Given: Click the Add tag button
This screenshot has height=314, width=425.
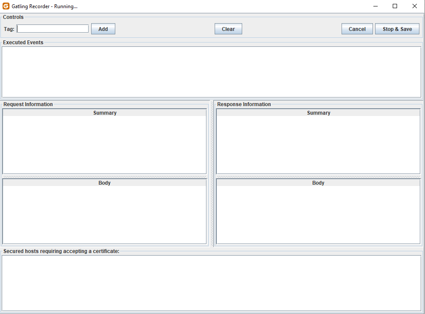Looking at the screenshot, I should (103, 29).
